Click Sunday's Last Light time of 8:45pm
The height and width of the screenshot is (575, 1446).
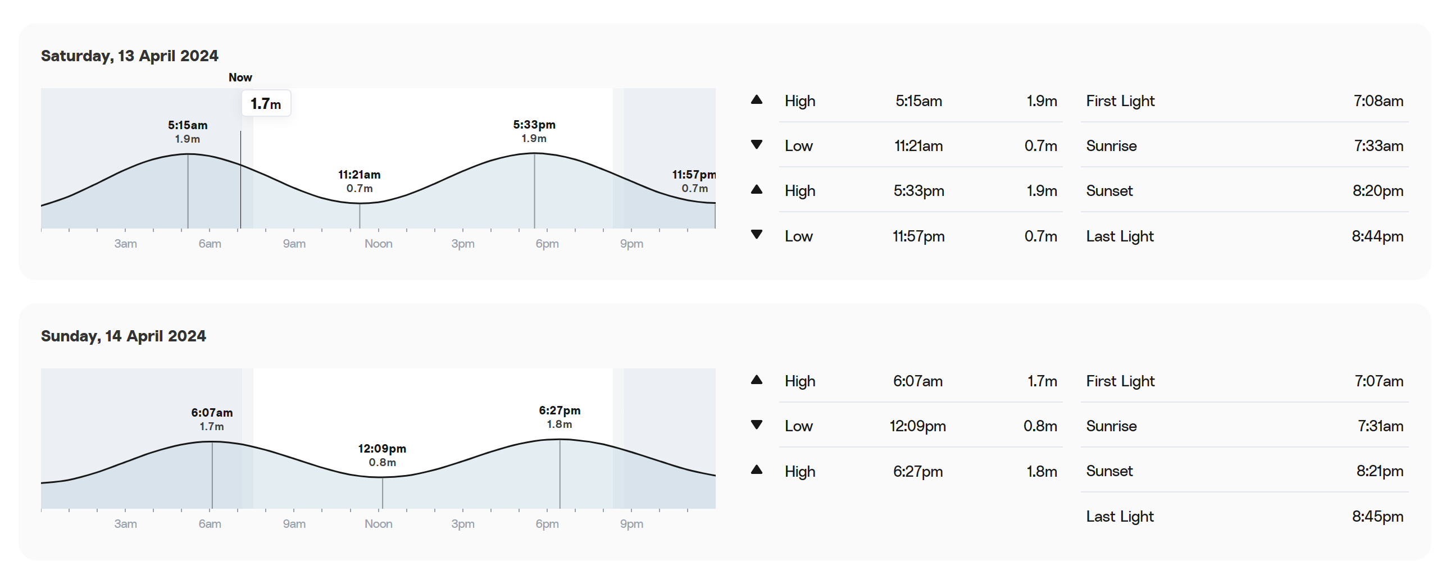click(x=1377, y=517)
